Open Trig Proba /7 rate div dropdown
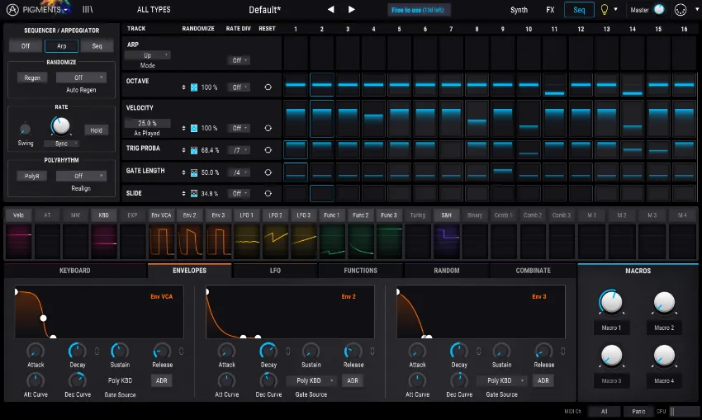702x420 pixels. click(x=239, y=150)
